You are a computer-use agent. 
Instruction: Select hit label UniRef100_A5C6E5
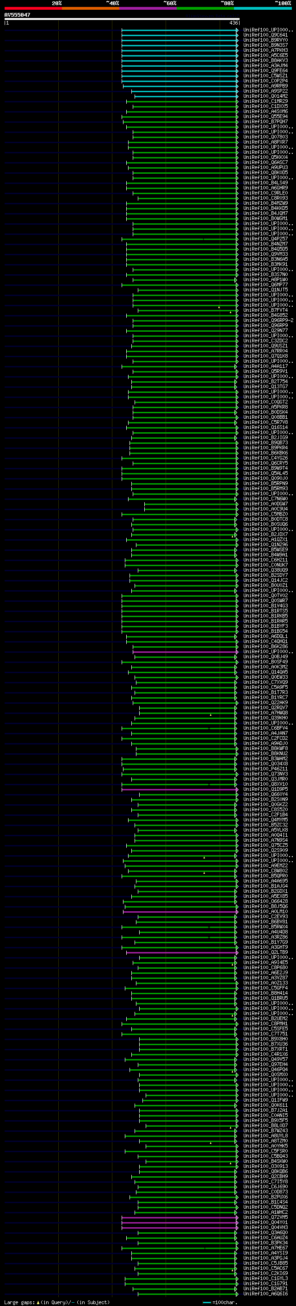tap(265, 55)
